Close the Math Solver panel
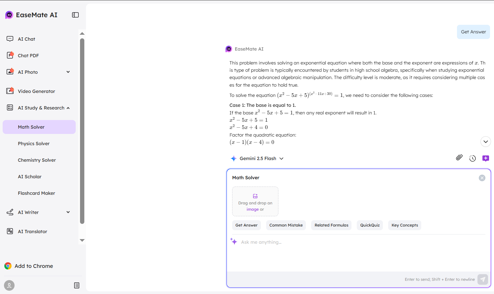The image size is (494, 294). (x=482, y=178)
